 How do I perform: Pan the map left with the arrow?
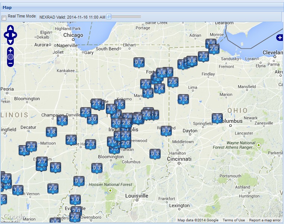(7, 35)
